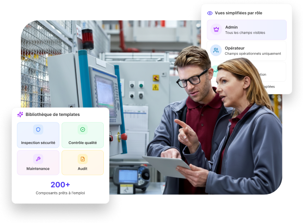Open the Inspection sécurité template card
This screenshot has height=223, width=303.
[x=38, y=135]
